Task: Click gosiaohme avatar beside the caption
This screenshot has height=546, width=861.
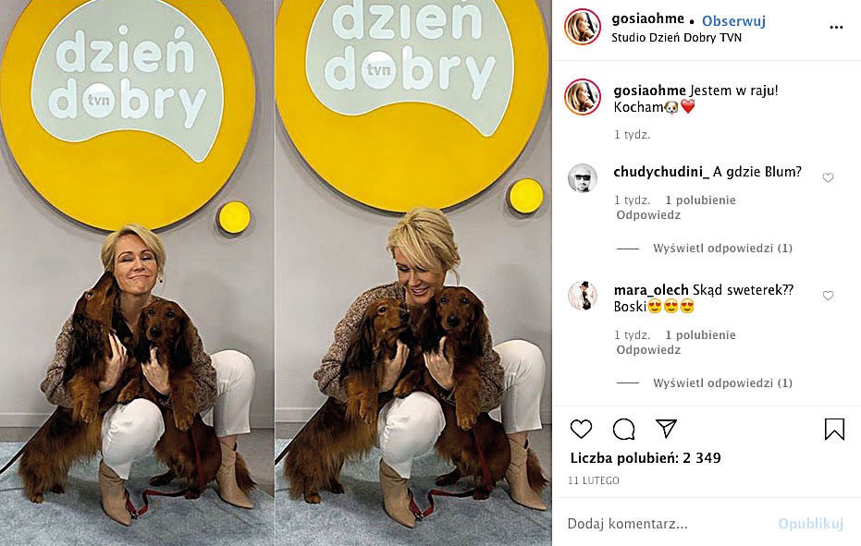Action: (x=583, y=97)
